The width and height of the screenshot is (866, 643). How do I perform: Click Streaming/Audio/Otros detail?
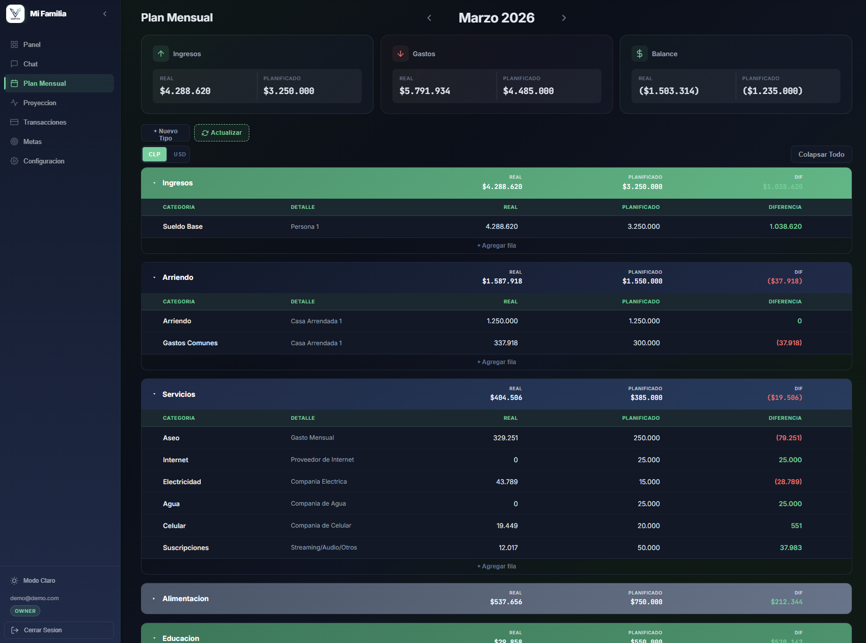click(324, 547)
